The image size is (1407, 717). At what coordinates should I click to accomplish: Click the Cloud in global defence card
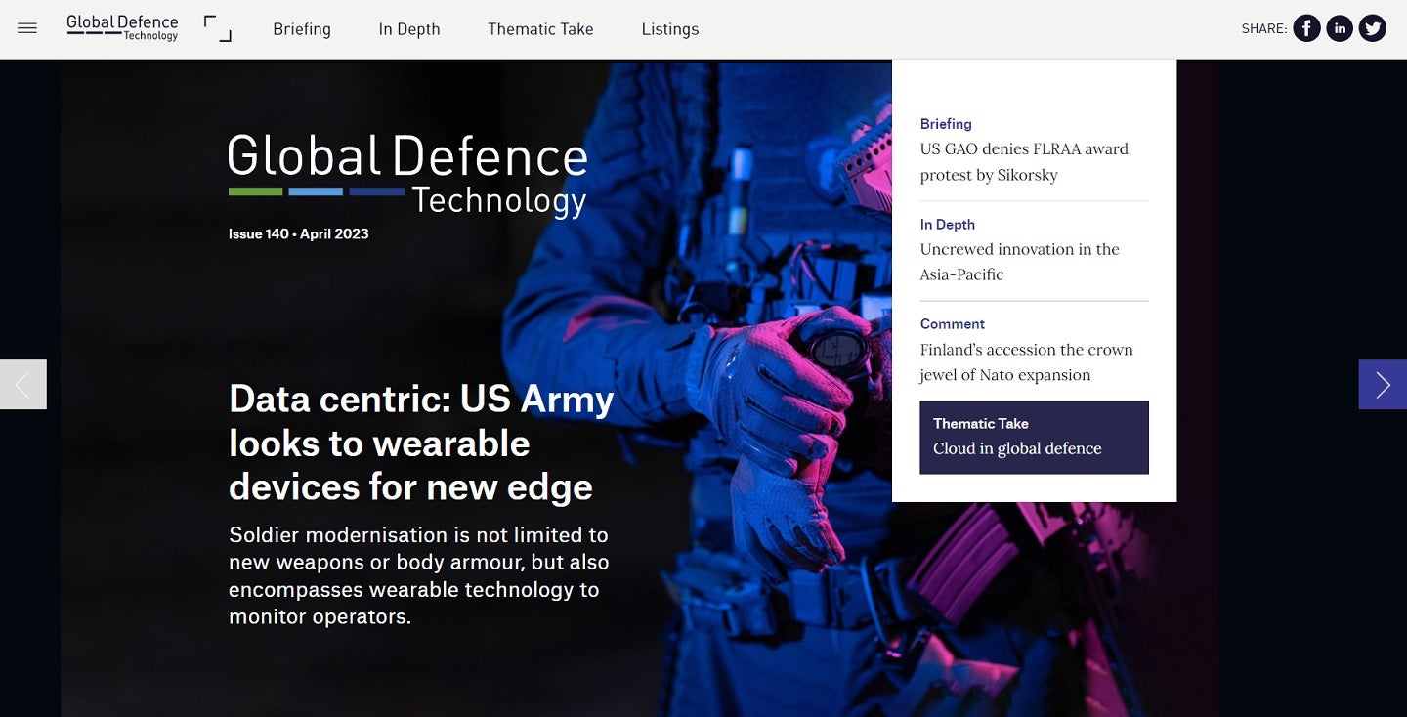1034,438
